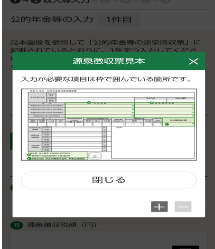
Task: Click the 社会保険料の額 highlighted box
Action: [x=178, y=122]
